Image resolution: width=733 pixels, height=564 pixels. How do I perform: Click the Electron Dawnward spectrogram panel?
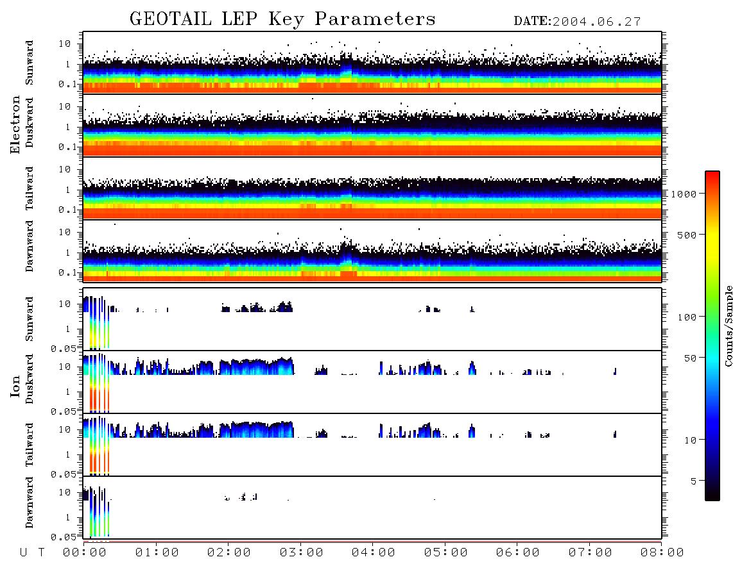pyautogui.click(x=372, y=251)
